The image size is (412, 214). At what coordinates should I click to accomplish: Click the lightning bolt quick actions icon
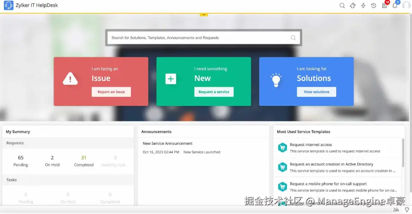point(363,6)
